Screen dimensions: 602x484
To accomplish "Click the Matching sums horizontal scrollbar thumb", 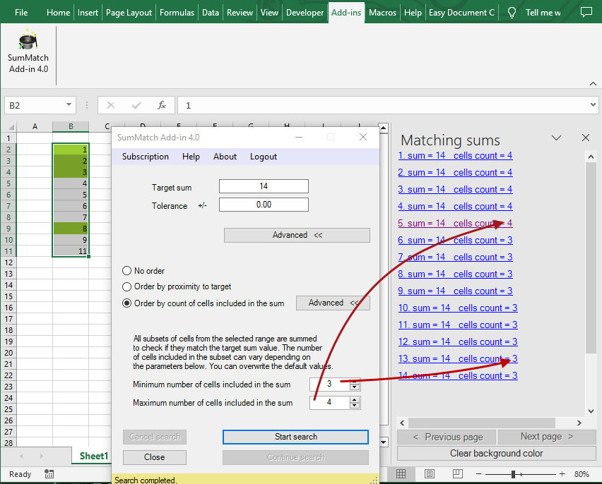I will (x=482, y=423).
